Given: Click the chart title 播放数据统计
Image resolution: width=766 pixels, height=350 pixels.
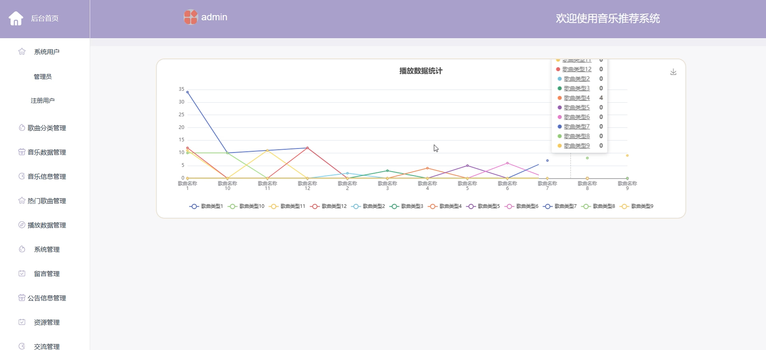Looking at the screenshot, I should coord(421,71).
